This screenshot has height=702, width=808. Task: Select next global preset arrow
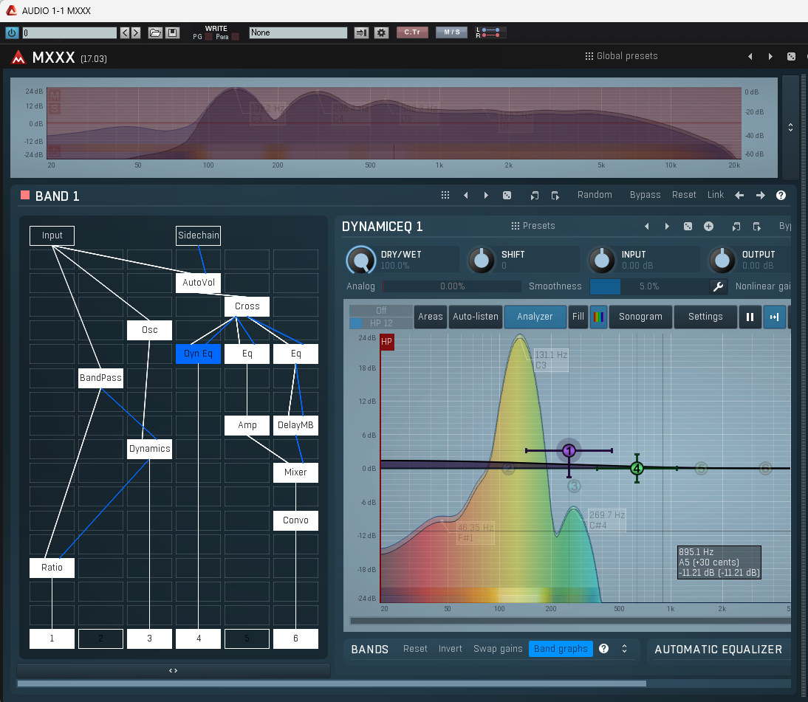(770, 56)
